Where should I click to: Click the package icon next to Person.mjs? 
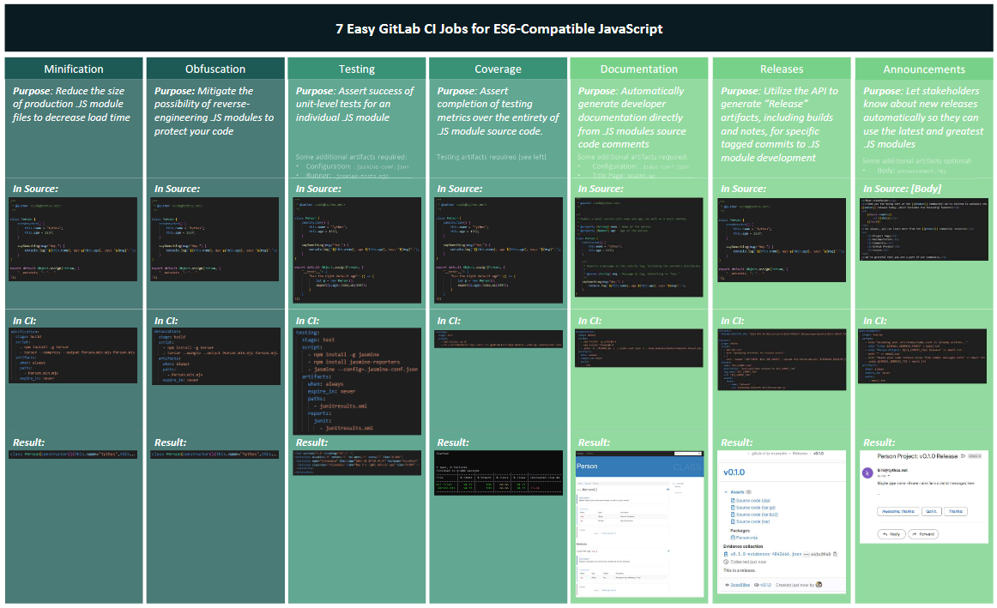(x=733, y=538)
